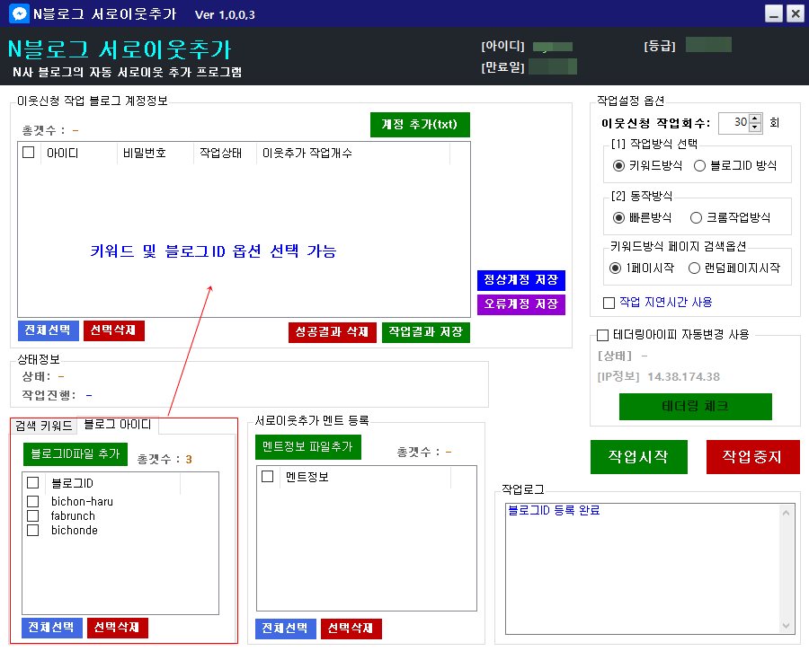Click the fabrunch row text
This screenshot has width=809, height=651.
pos(73,515)
